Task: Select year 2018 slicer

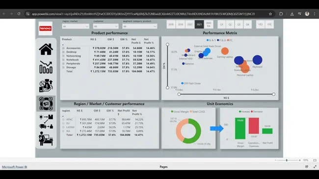Action: [171, 24]
